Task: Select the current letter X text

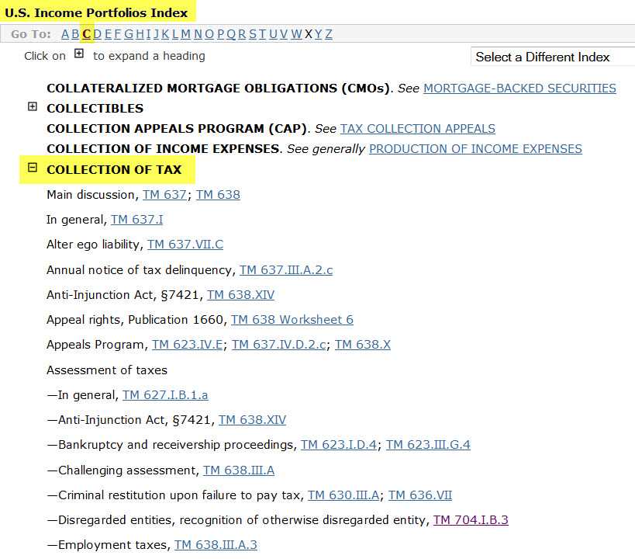Action: tap(308, 34)
